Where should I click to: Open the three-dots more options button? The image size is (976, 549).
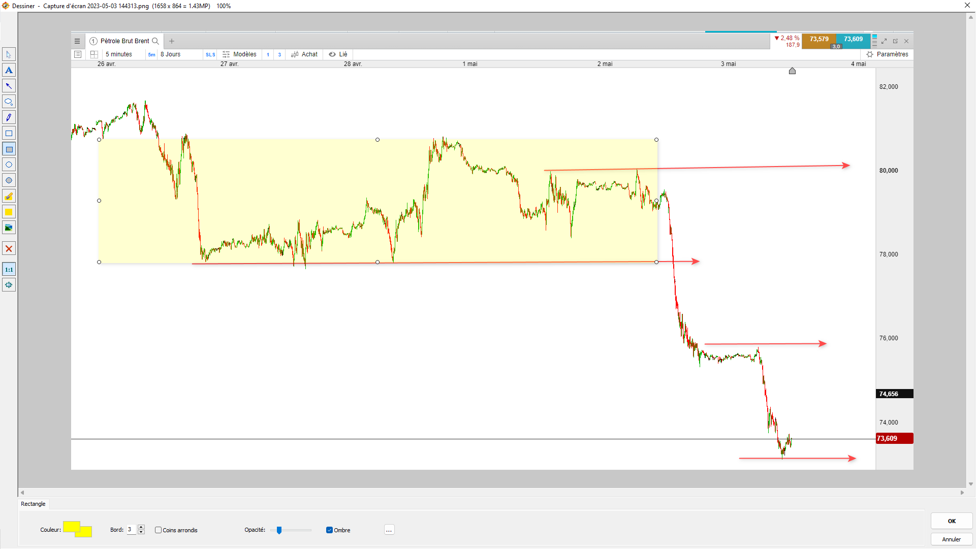(389, 530)
